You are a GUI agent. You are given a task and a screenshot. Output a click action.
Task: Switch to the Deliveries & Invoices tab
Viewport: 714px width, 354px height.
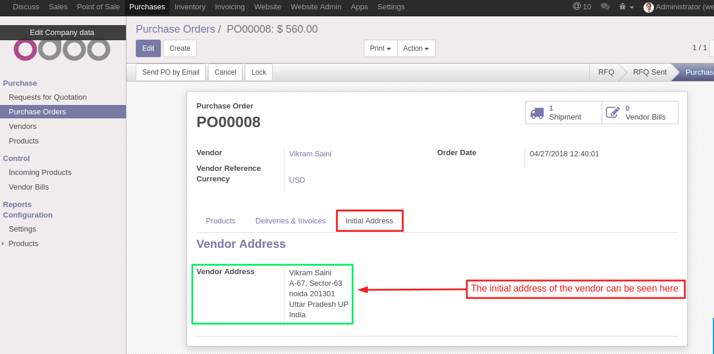point(290,221)
